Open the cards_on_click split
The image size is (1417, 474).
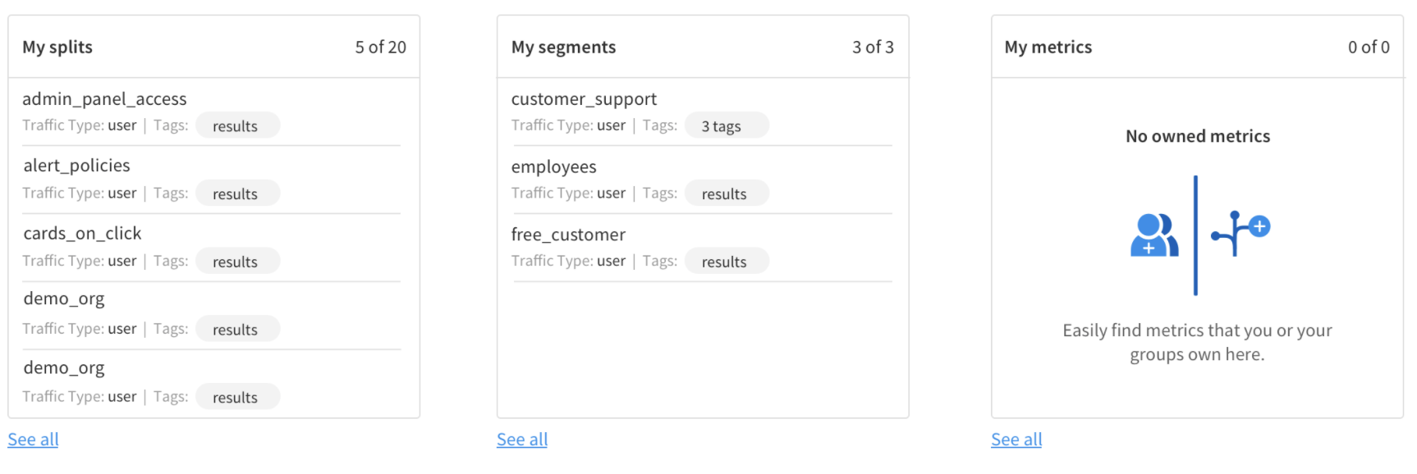(x=82, y=234)
